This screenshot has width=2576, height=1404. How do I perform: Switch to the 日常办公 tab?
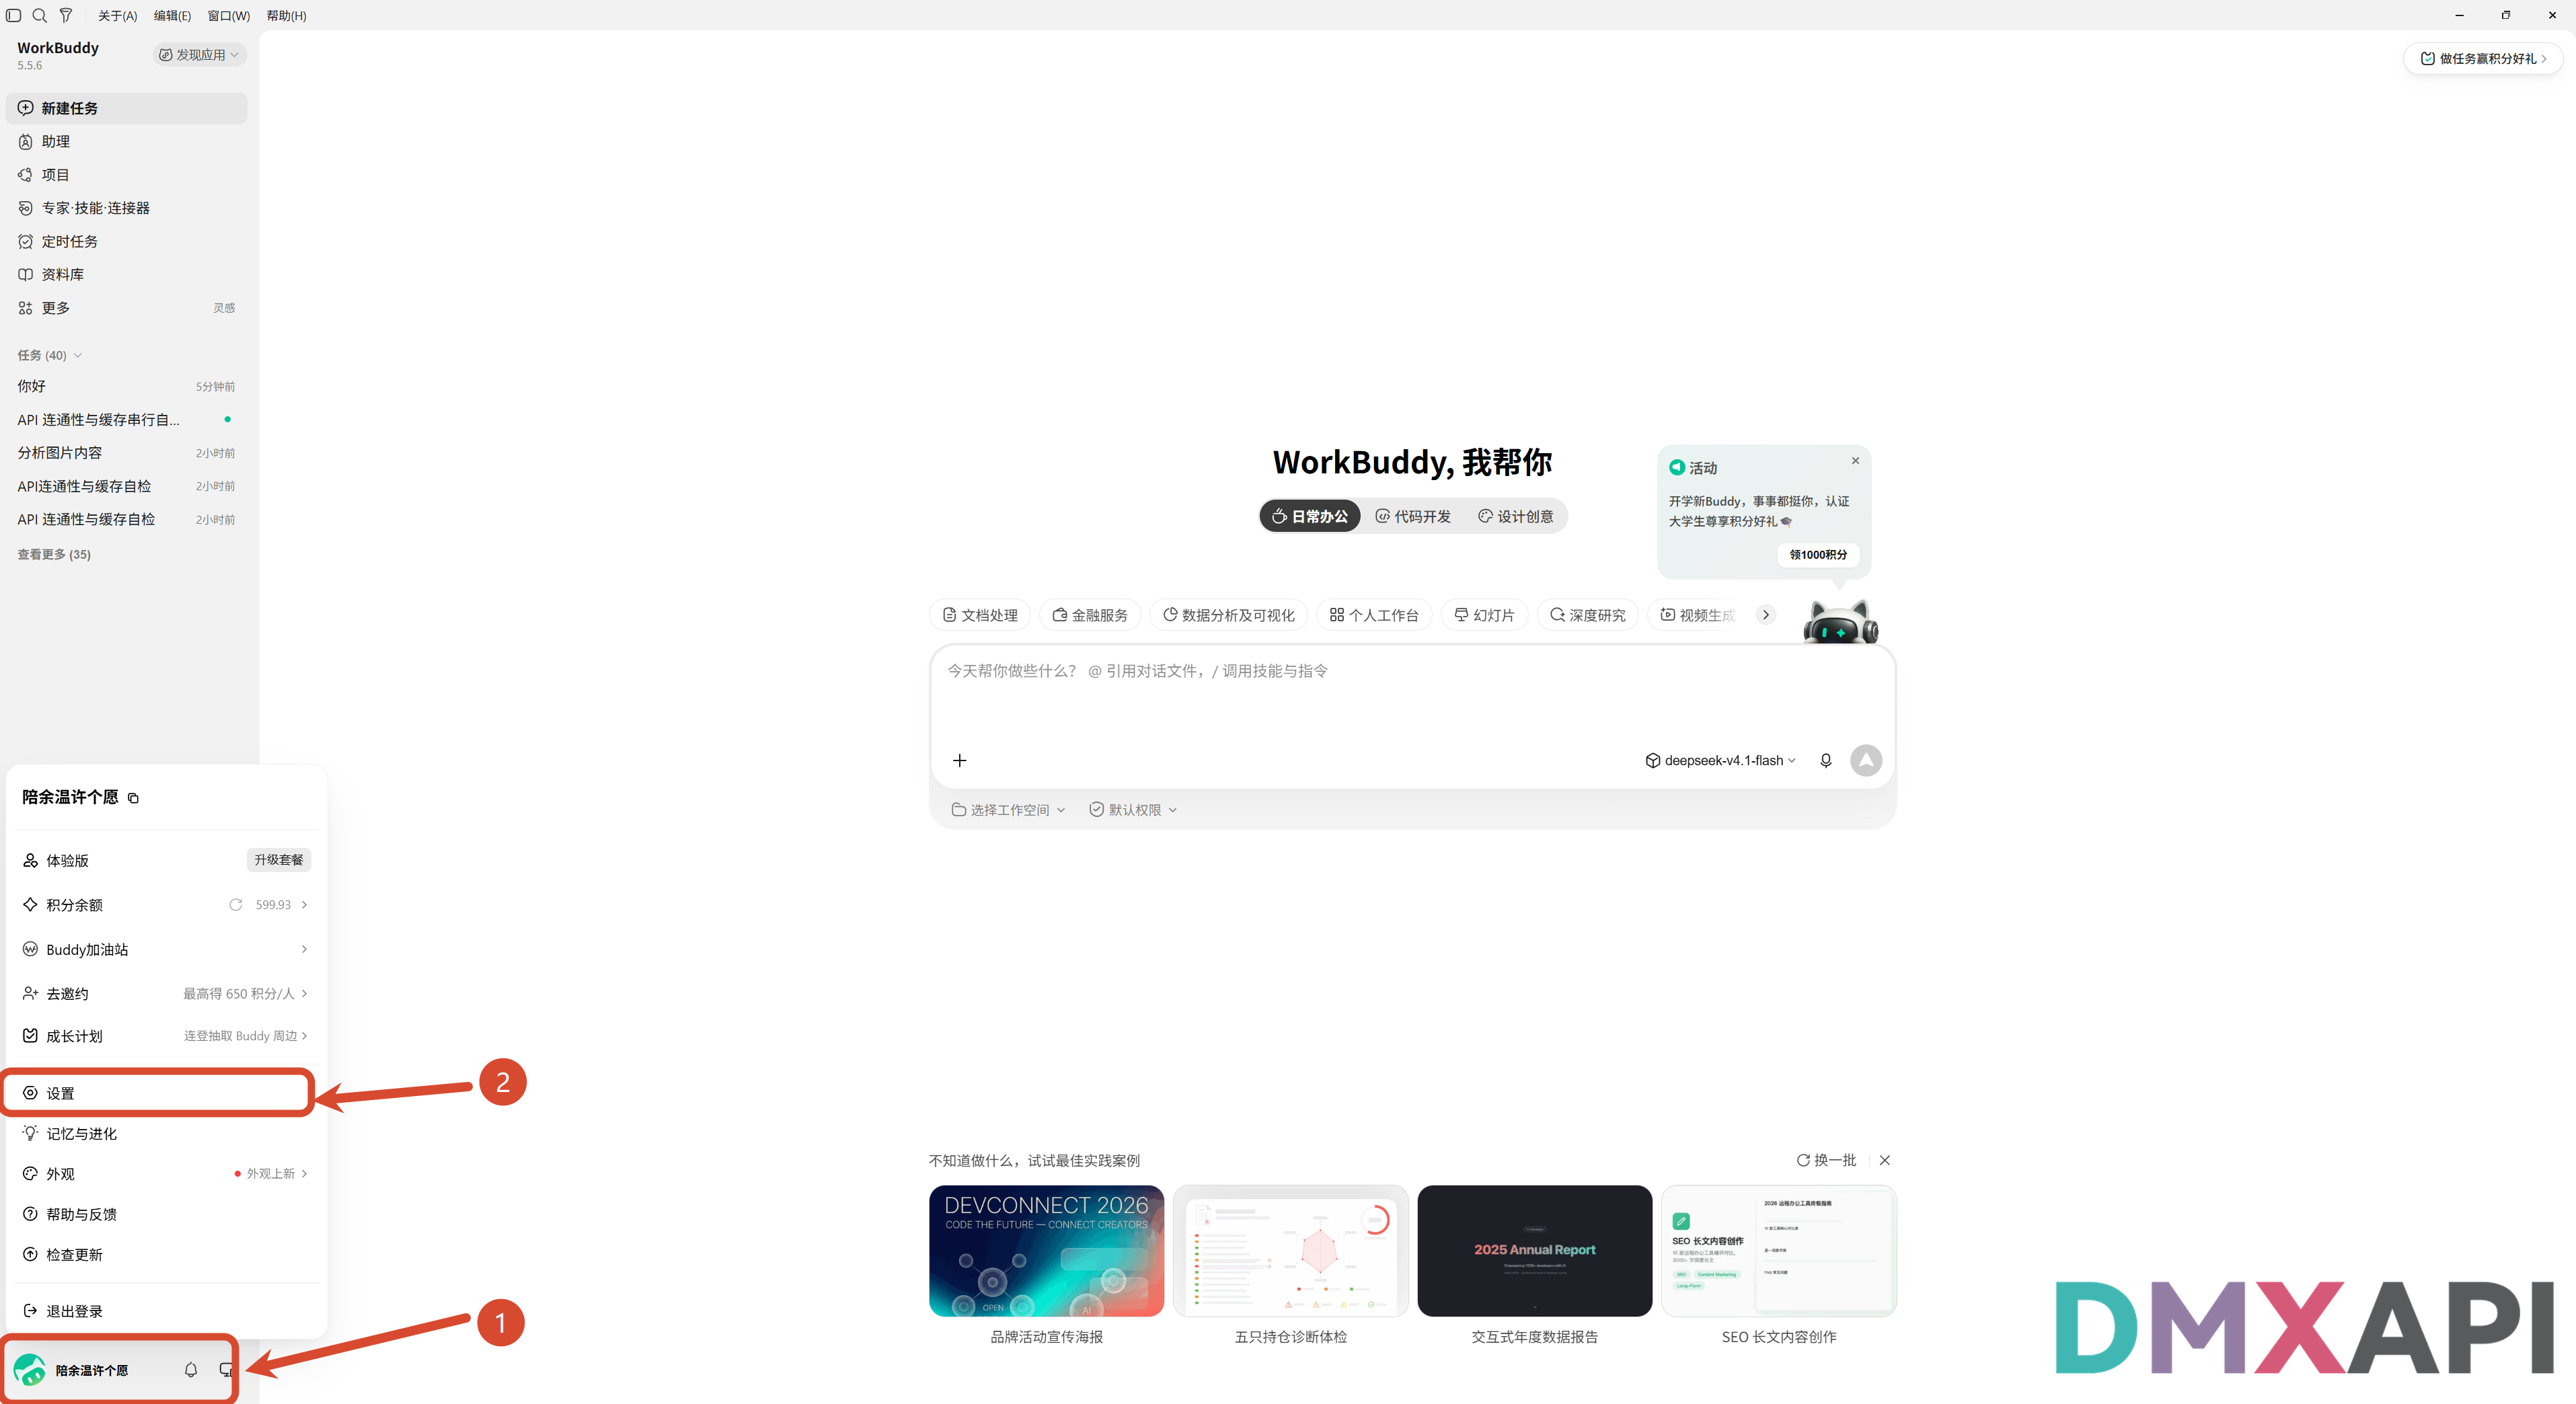tap(1310, 516)
